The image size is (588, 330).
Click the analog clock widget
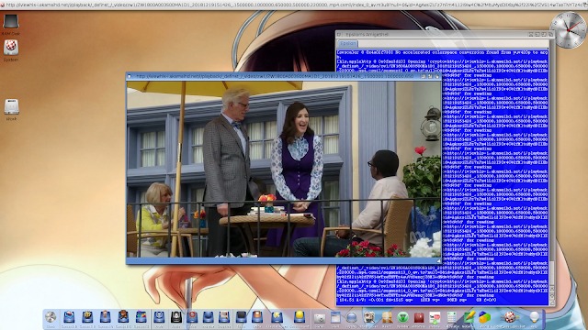[x=569, y=30]
